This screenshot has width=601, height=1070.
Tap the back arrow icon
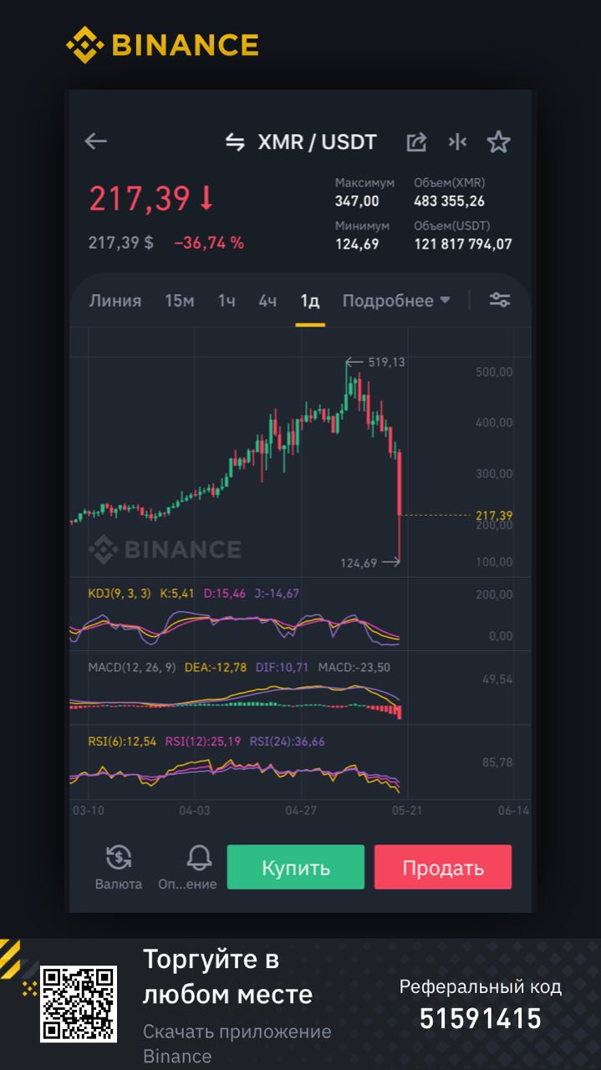96,141
